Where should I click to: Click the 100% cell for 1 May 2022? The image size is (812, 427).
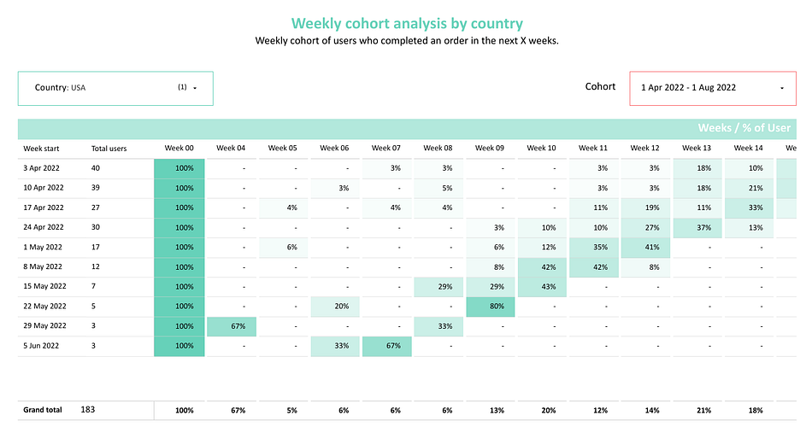(x=179, y=248)
